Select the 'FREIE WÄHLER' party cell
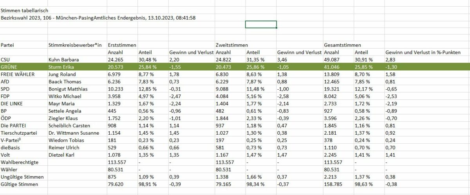Image resolution: width=470 pixels, height=195 pixels. click(17, 74)
